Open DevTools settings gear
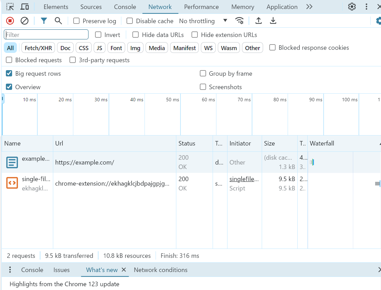This screenshot has width=381, height=290. (352, 7)
